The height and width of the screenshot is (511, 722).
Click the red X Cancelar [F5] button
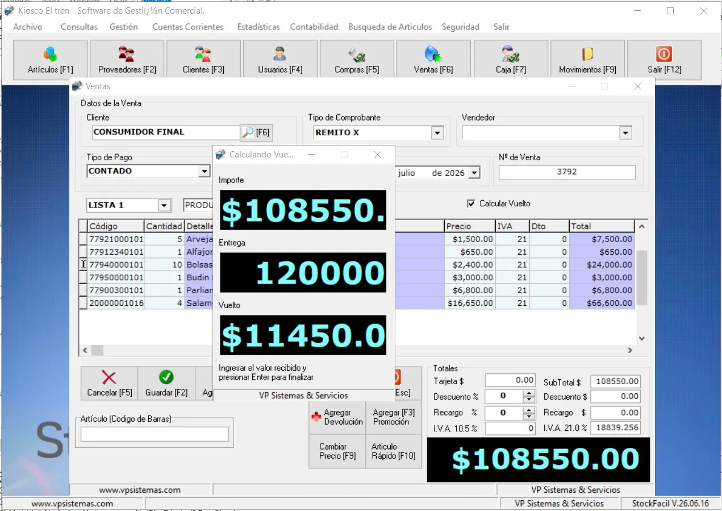pos(109,383)
